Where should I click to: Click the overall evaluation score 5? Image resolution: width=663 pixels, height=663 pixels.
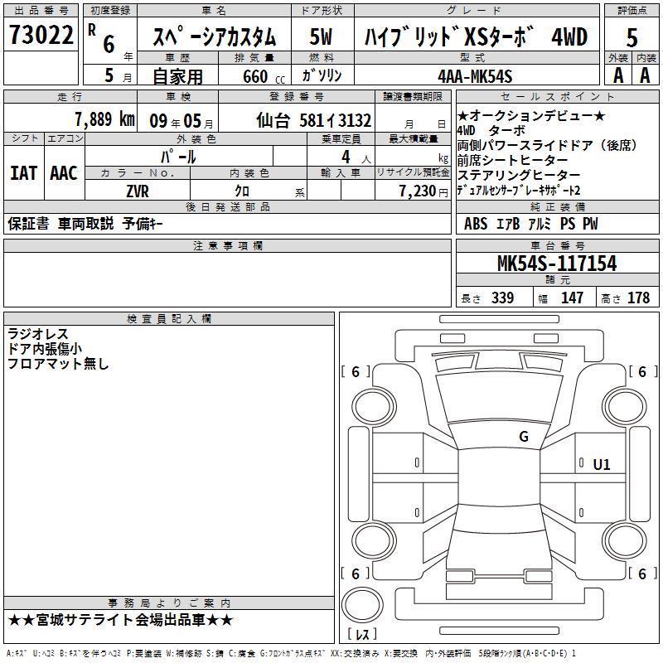pos(632,38)
